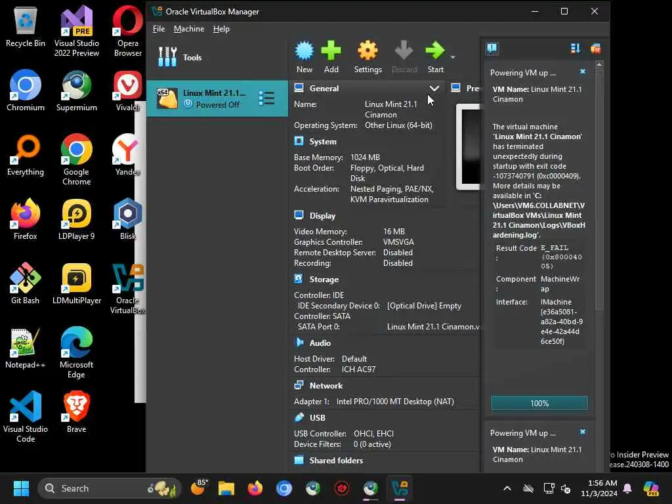This screenshot has height=504, width=672.
Task: Open the Linux Mint machine menu list icon
Action: (266, 98)
